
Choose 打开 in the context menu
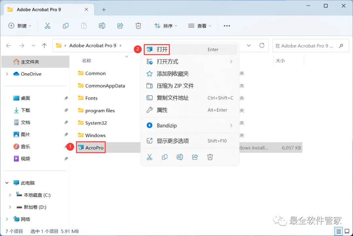[x=190, y=49]
